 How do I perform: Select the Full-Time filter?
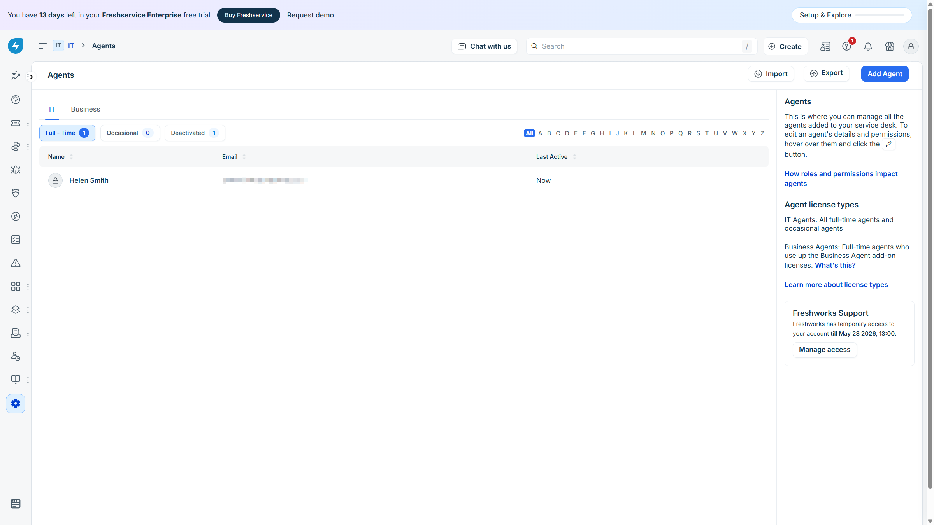tap(67, 133)
